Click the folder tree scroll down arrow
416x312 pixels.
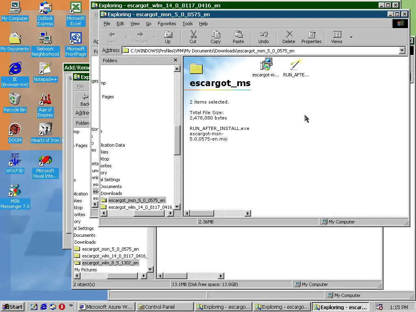pyautogui.click(x=177, y=207)
